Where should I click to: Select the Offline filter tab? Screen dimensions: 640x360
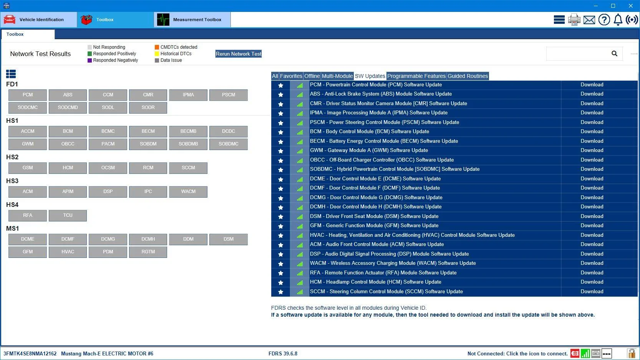[x=312, y=76]
